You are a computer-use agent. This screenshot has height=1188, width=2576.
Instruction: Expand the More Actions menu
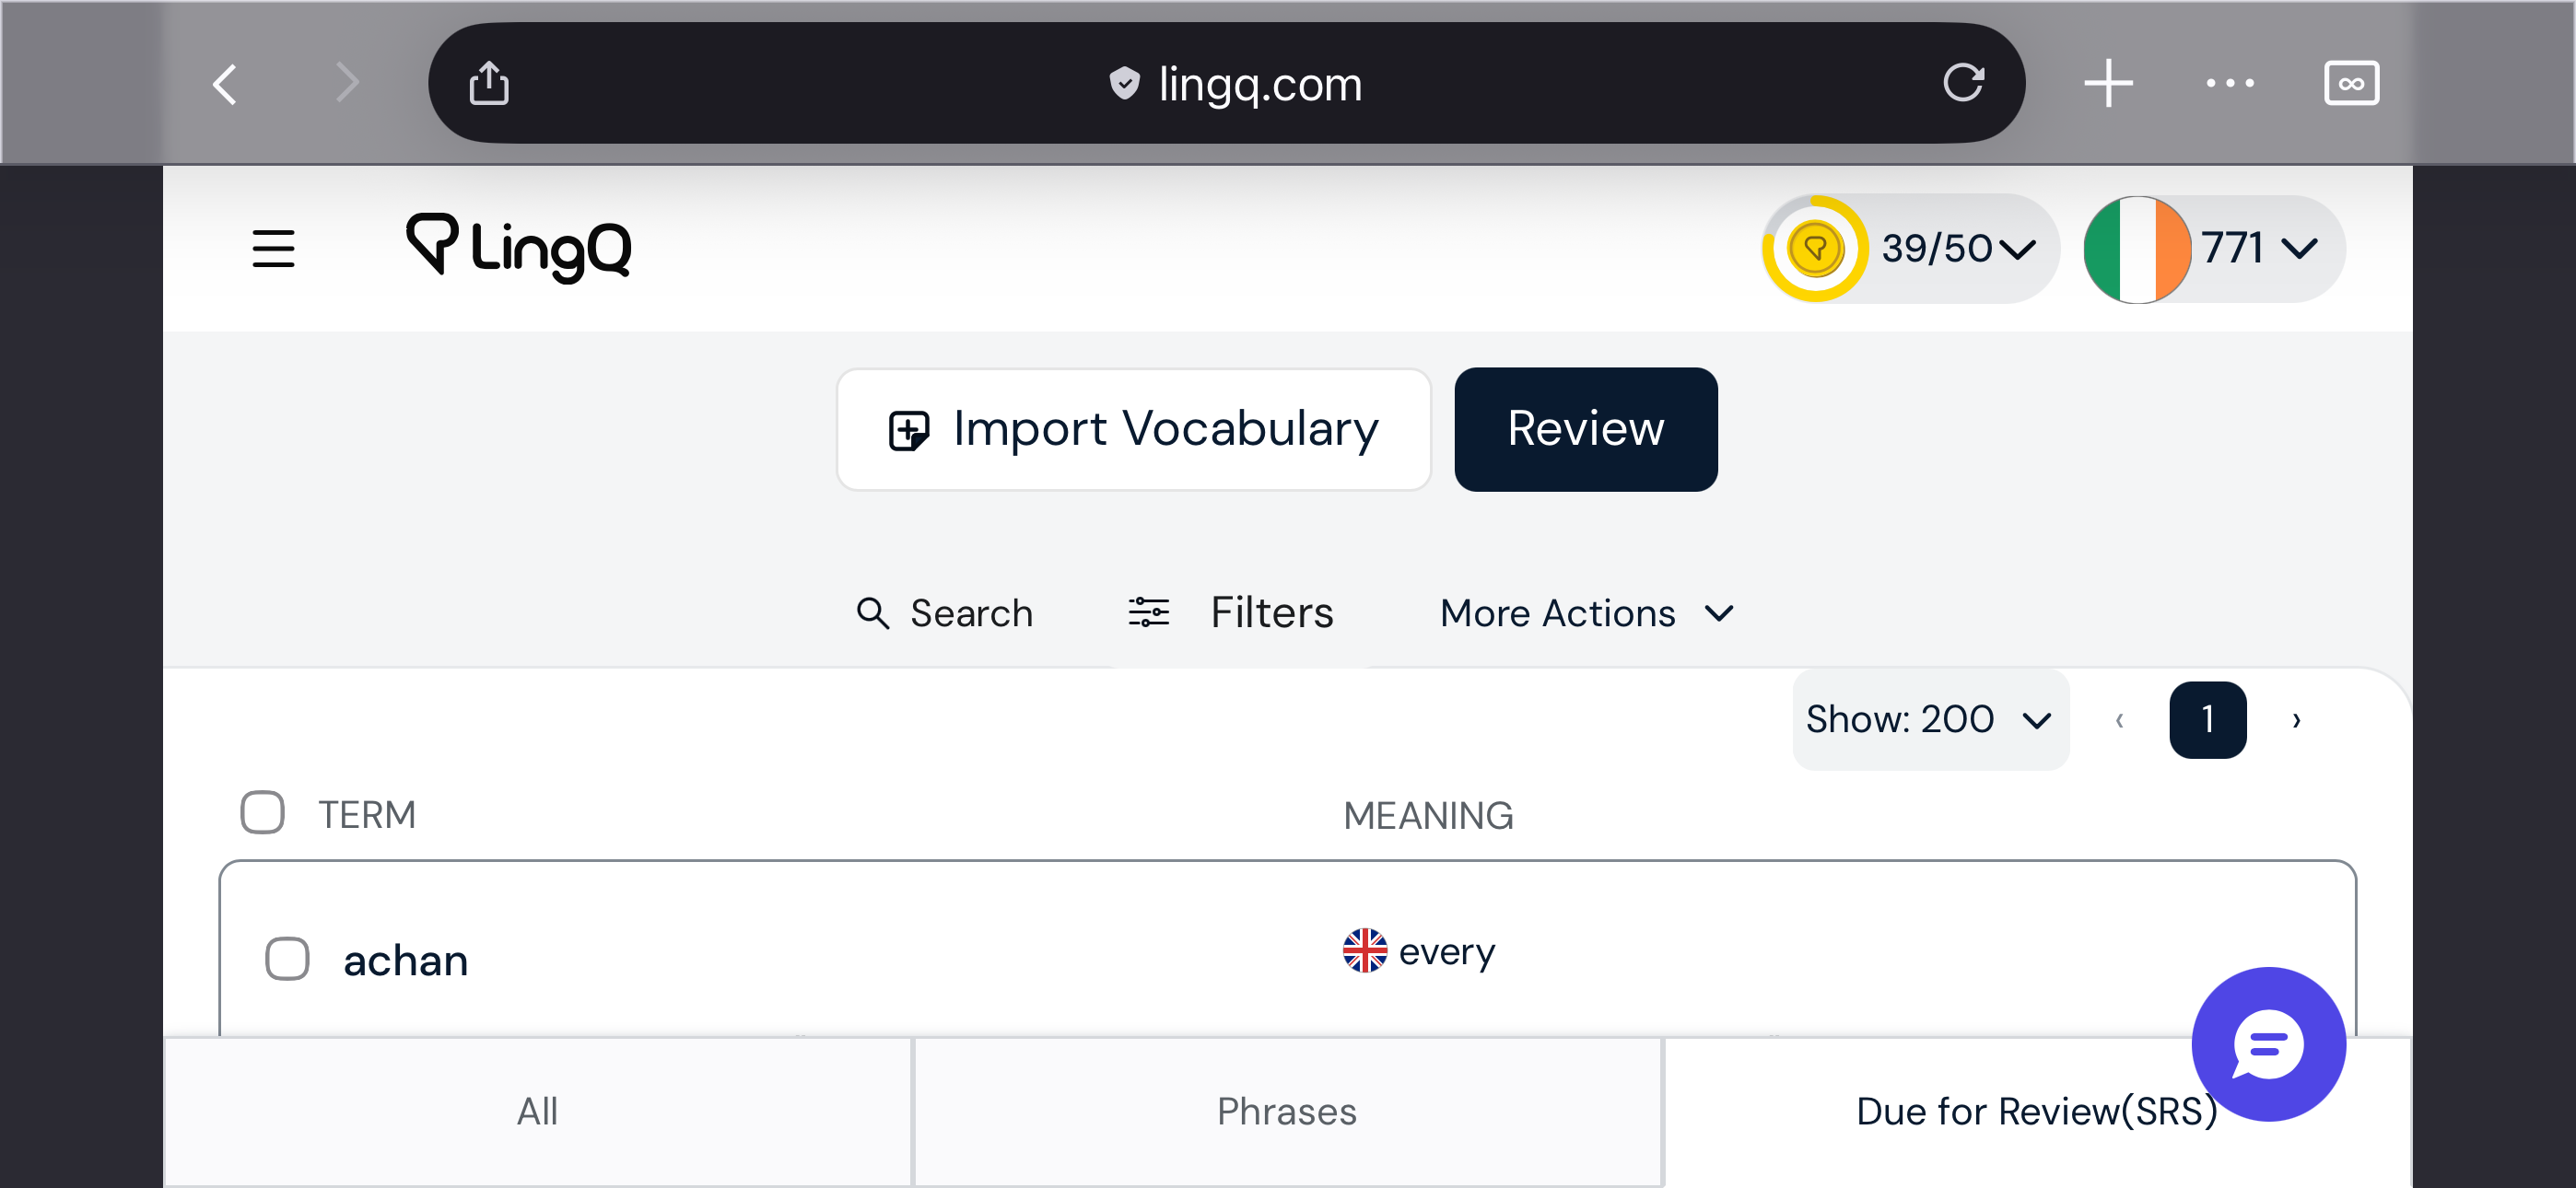coord(1586,612)
